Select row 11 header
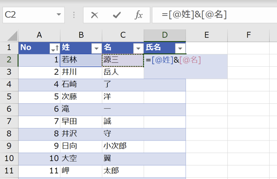Viewport: 277px width, 179px height. point(9,171)
